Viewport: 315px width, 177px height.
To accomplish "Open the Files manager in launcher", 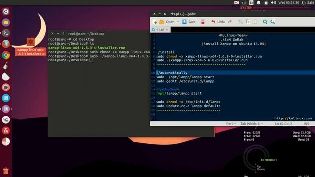I will pos(6,22).
